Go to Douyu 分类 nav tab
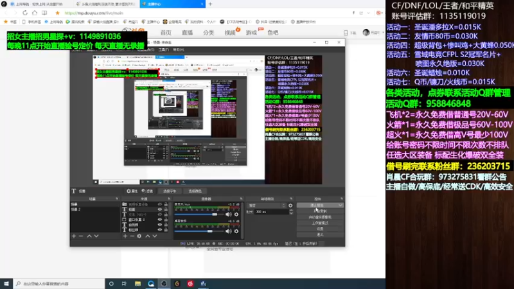 point(208,33)
